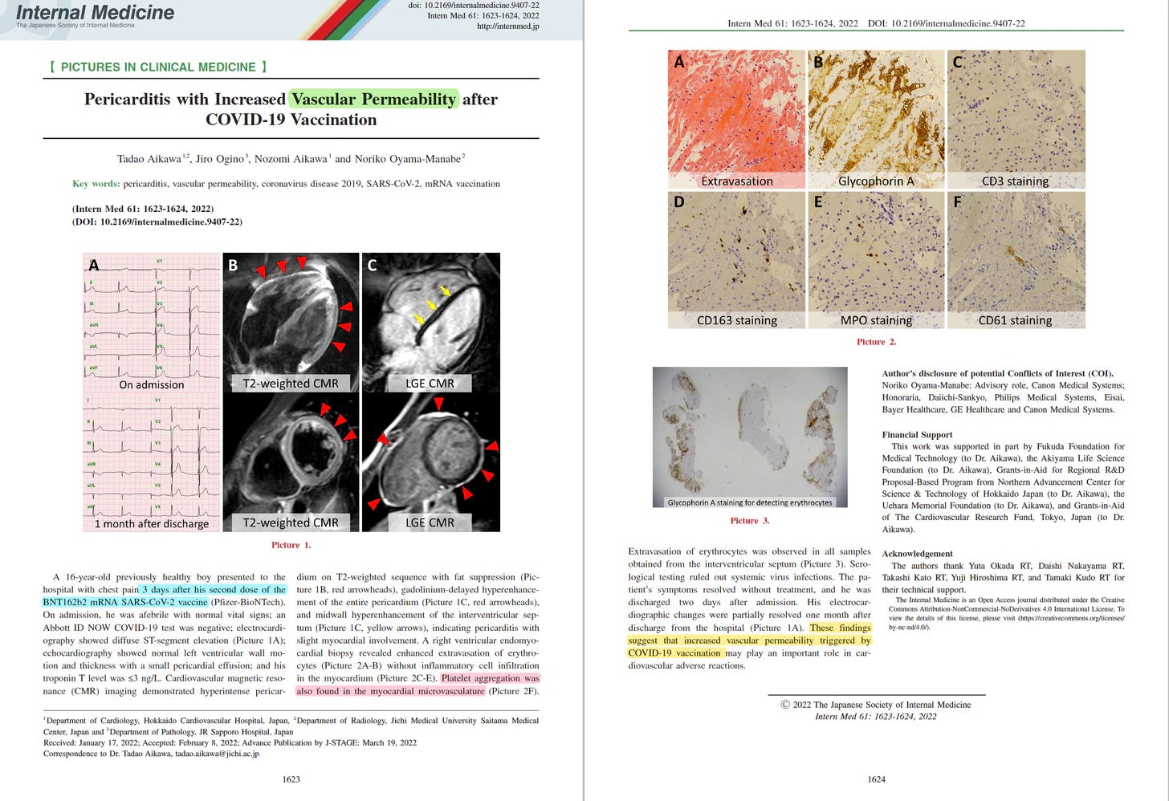Click the 'Picture 2.' caption
This screenshot has height=801, width=1169.
[x=876, y=342]
